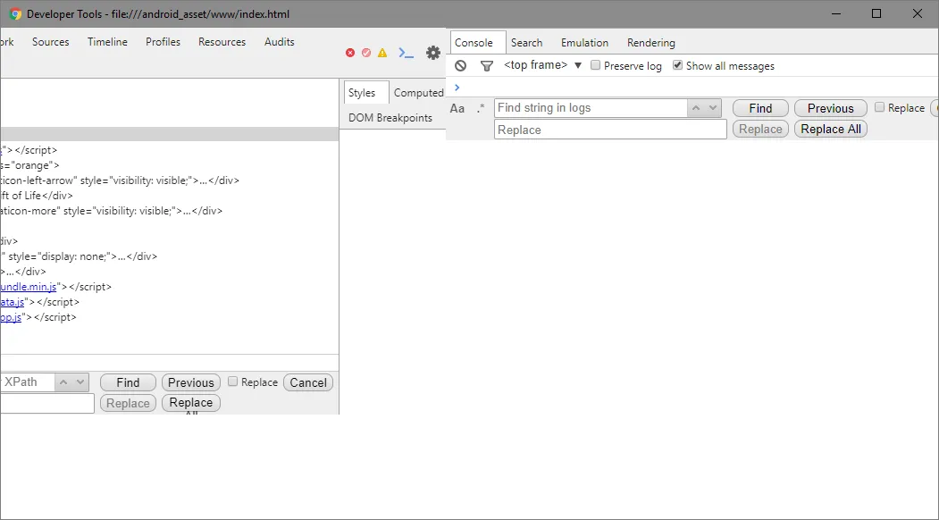
Task: Click the greyed Replace button in Elements search bar
Action: tap(128, 403)
